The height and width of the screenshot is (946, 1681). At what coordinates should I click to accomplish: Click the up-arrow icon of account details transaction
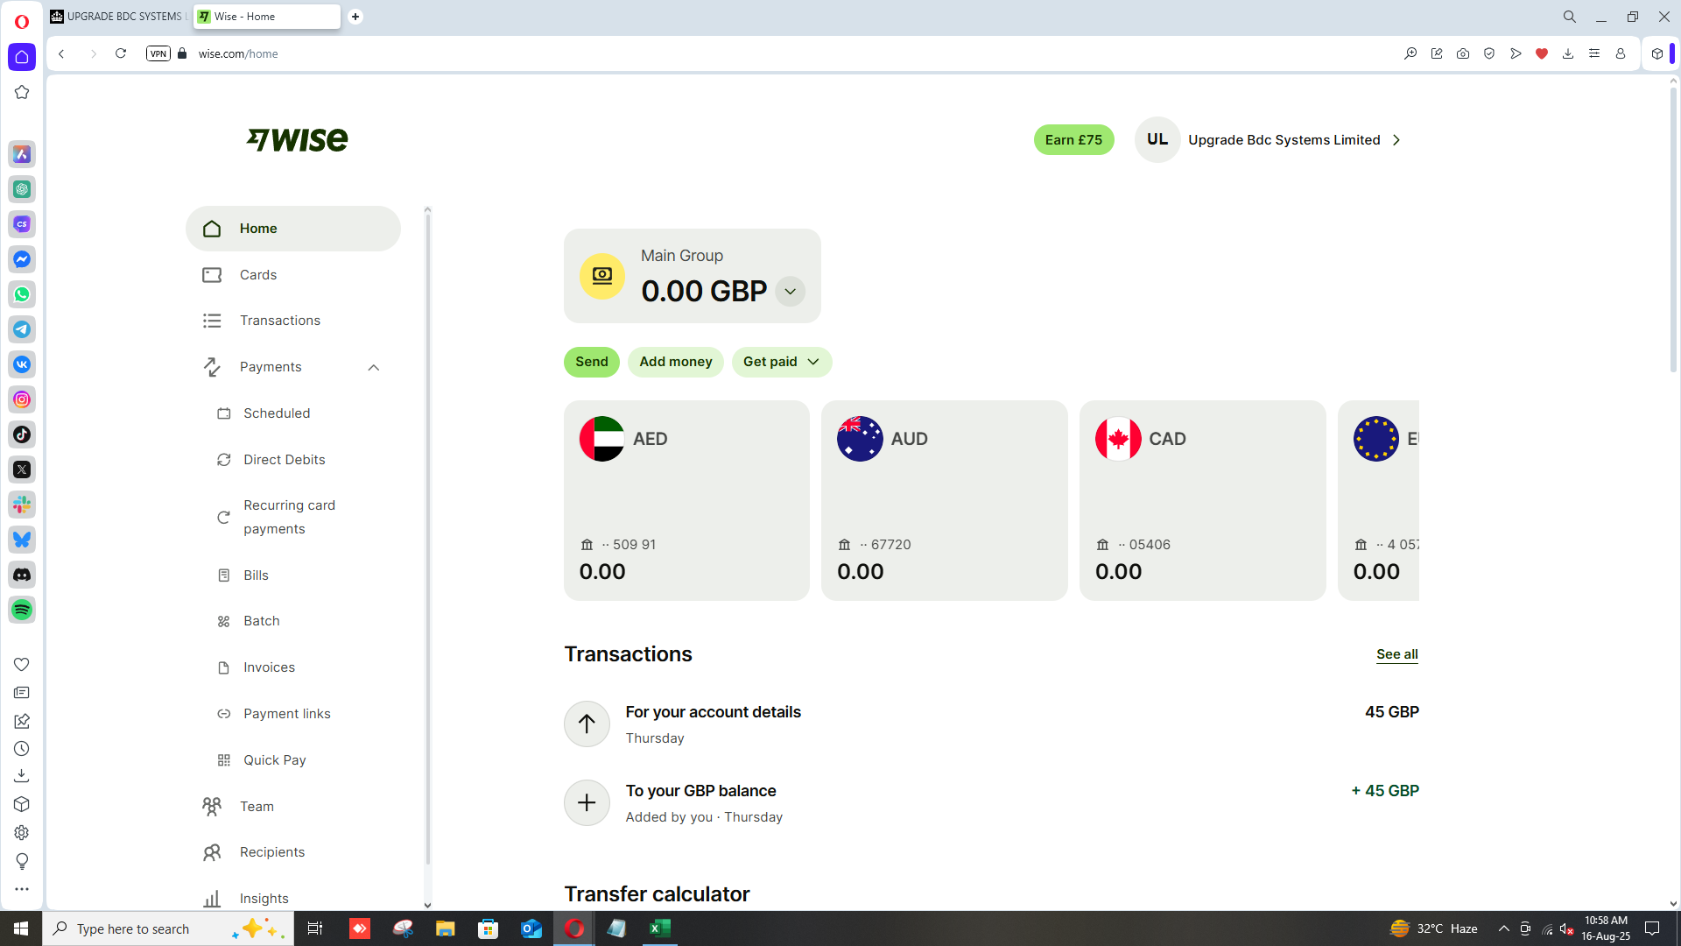[587, 724]
